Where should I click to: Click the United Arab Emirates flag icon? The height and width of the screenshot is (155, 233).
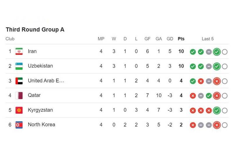tap(19, 81)
